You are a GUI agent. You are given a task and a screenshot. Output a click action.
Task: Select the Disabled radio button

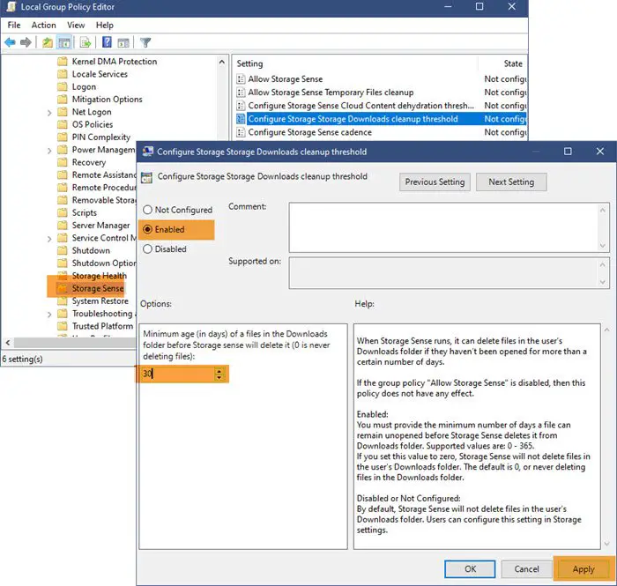(x=147, y=249)
